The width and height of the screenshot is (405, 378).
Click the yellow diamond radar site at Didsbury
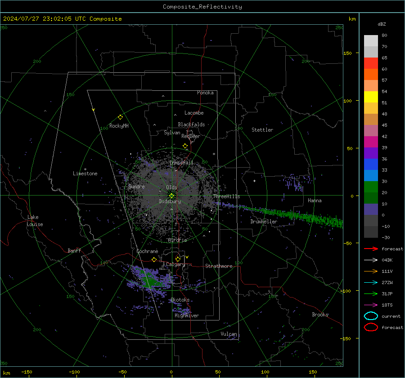pos(172,196)
